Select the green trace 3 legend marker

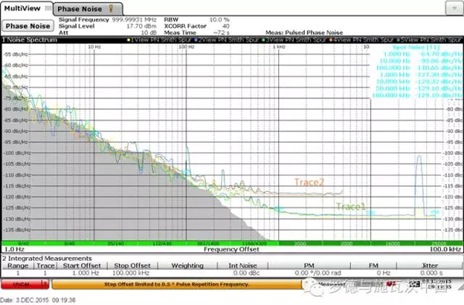tap(264, 39)
